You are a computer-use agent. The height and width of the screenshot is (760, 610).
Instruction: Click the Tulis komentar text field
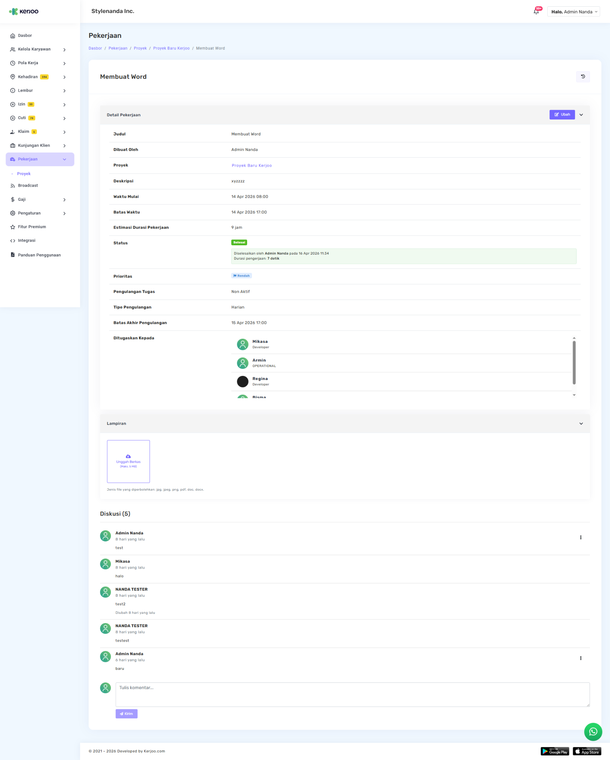click(352, 694)
